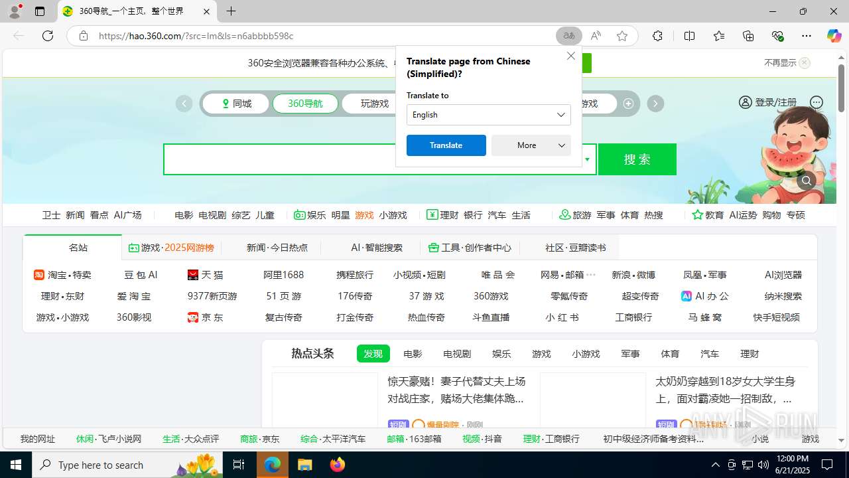
Task: Open headline 太奶奶穿越 article
Action: pos(725,390)
